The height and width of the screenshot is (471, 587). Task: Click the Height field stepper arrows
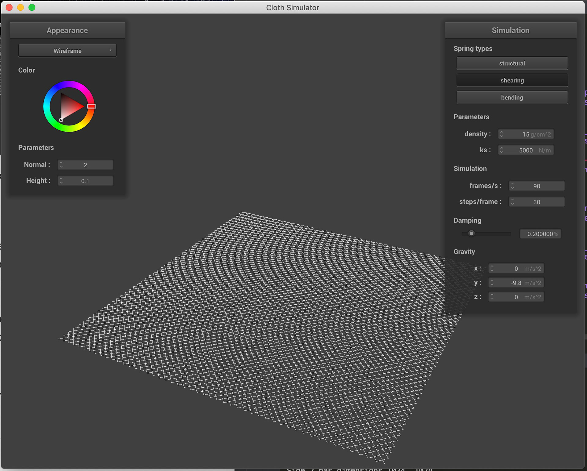pos(61,181)
